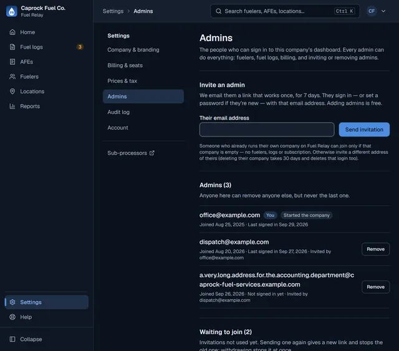This screenshot has width=399, height=351.
Task: Click the Collapse sidebar panel icon
Action: click(12, 339)
